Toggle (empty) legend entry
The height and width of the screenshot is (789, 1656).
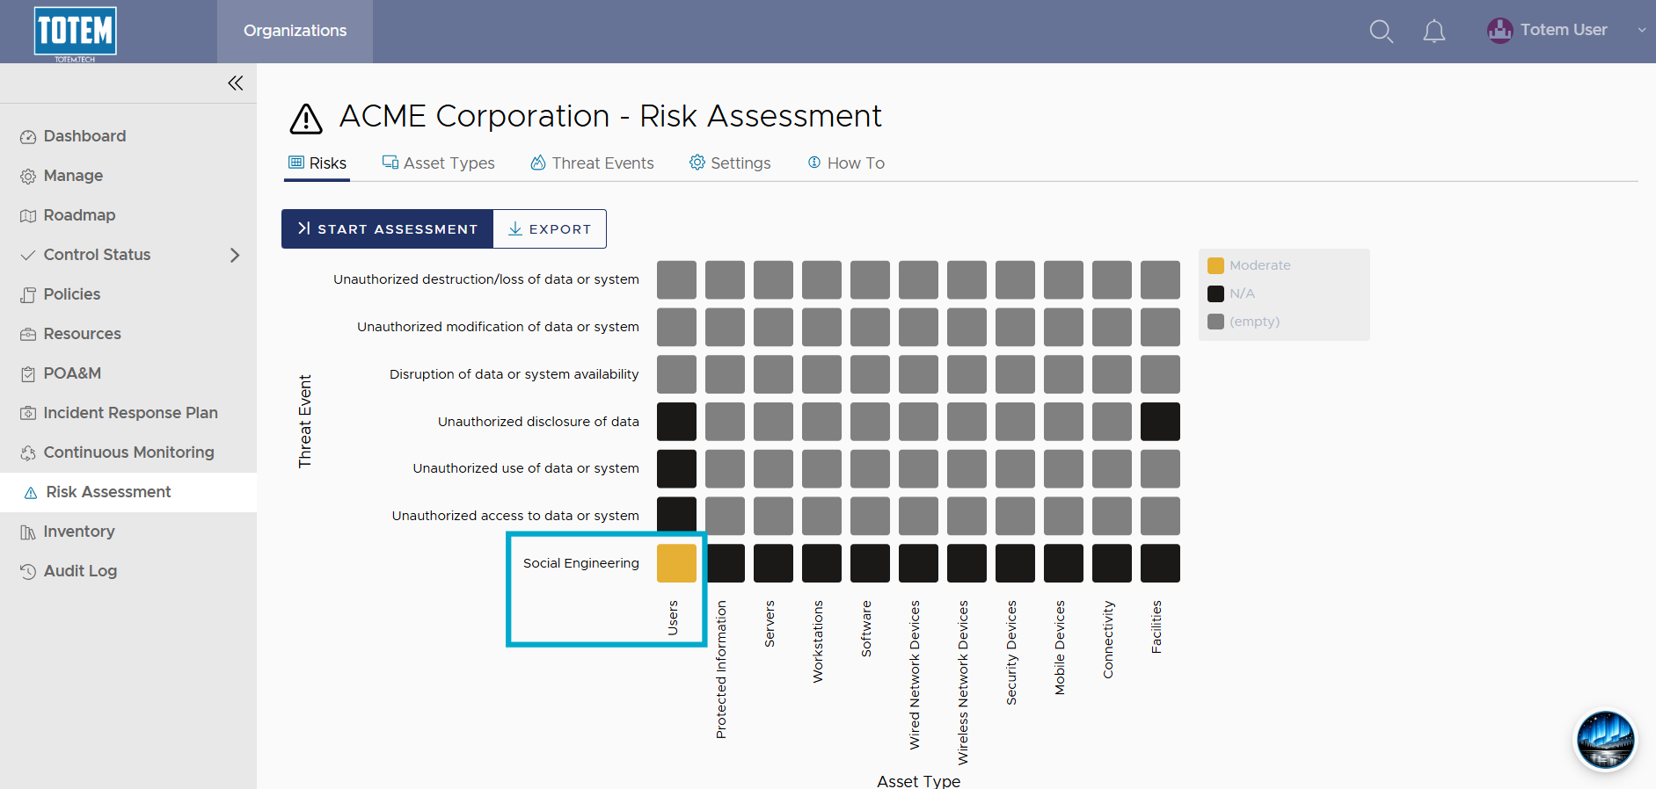(1244, 322)
